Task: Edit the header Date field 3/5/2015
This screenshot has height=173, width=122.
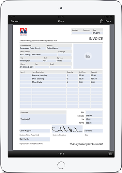Action: click(x=98, y=33)
